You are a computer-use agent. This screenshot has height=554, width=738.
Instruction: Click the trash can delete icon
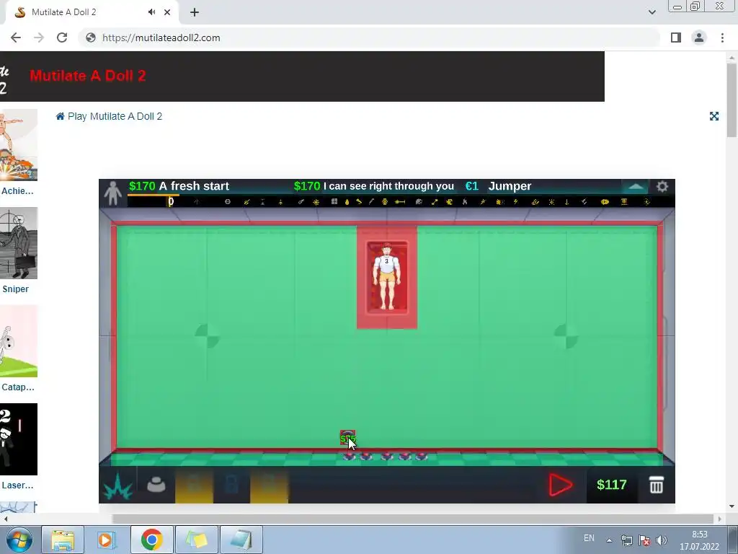pos(656,485)
